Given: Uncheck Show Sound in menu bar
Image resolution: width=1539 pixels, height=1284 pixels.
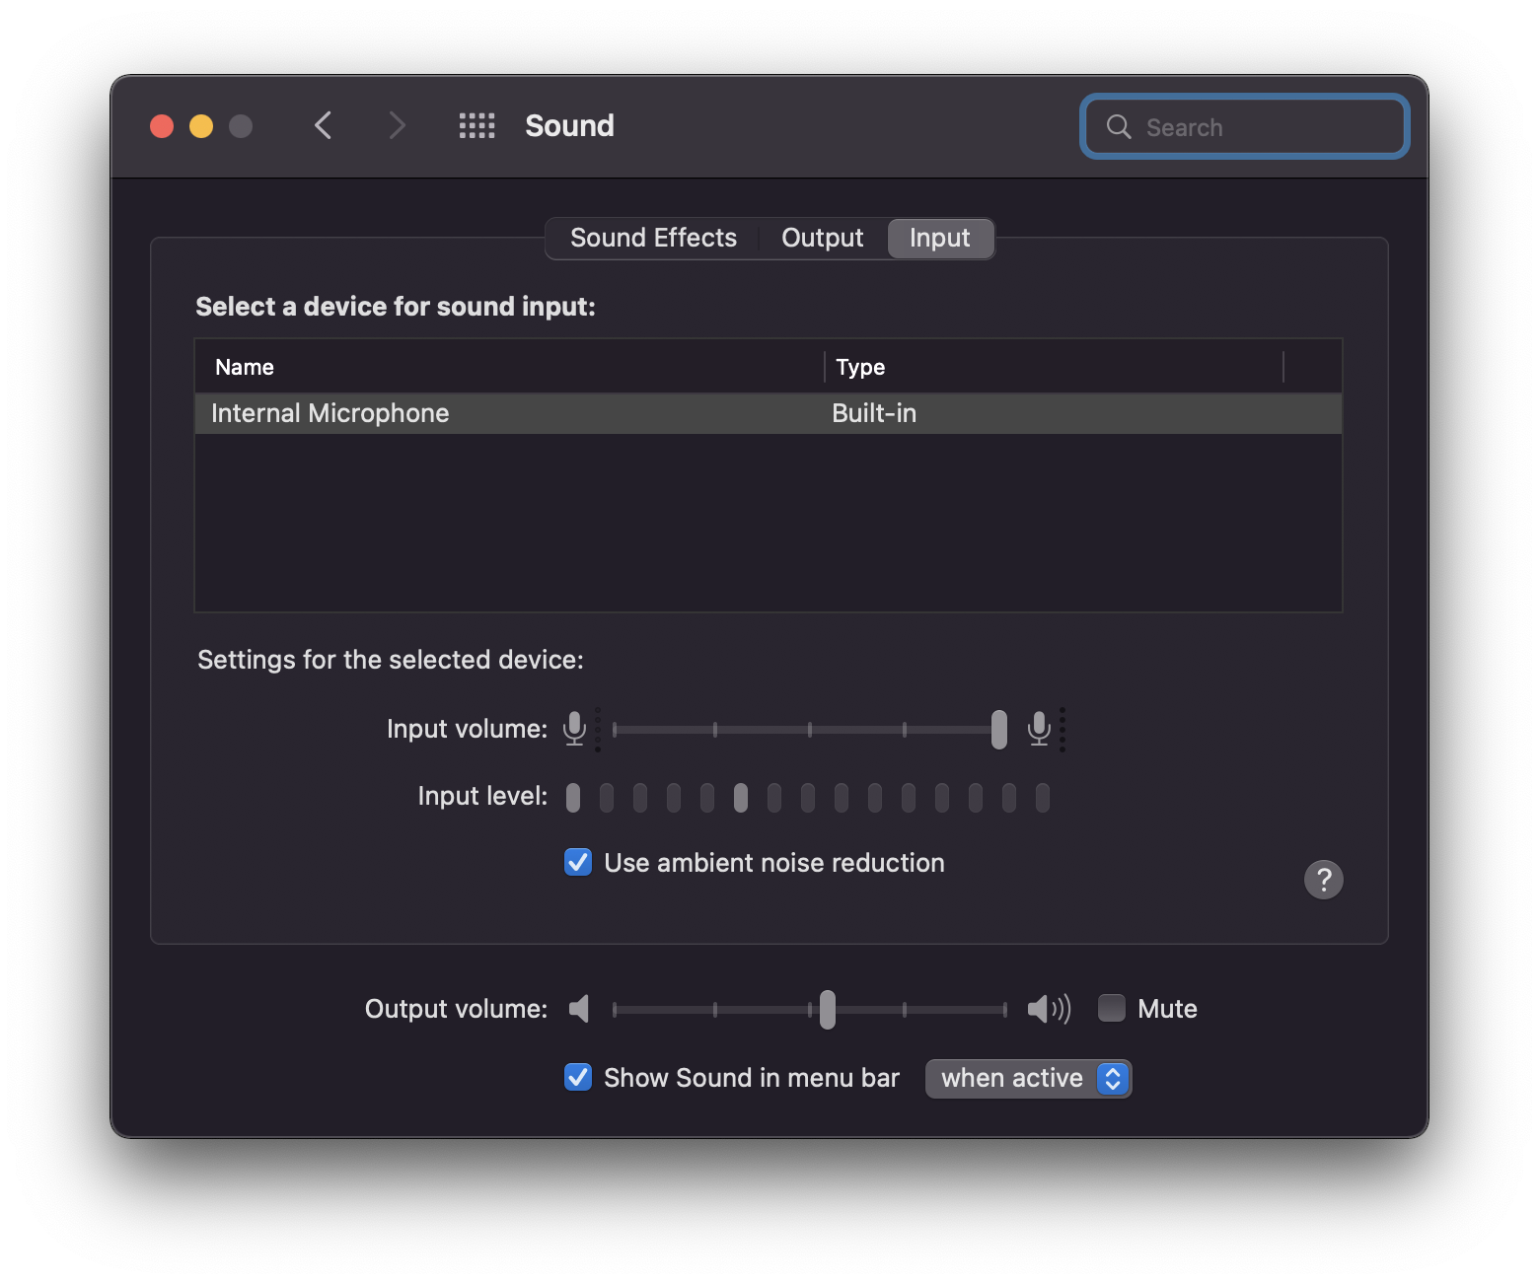Looking at the screenshot, I should (578, 1078).
